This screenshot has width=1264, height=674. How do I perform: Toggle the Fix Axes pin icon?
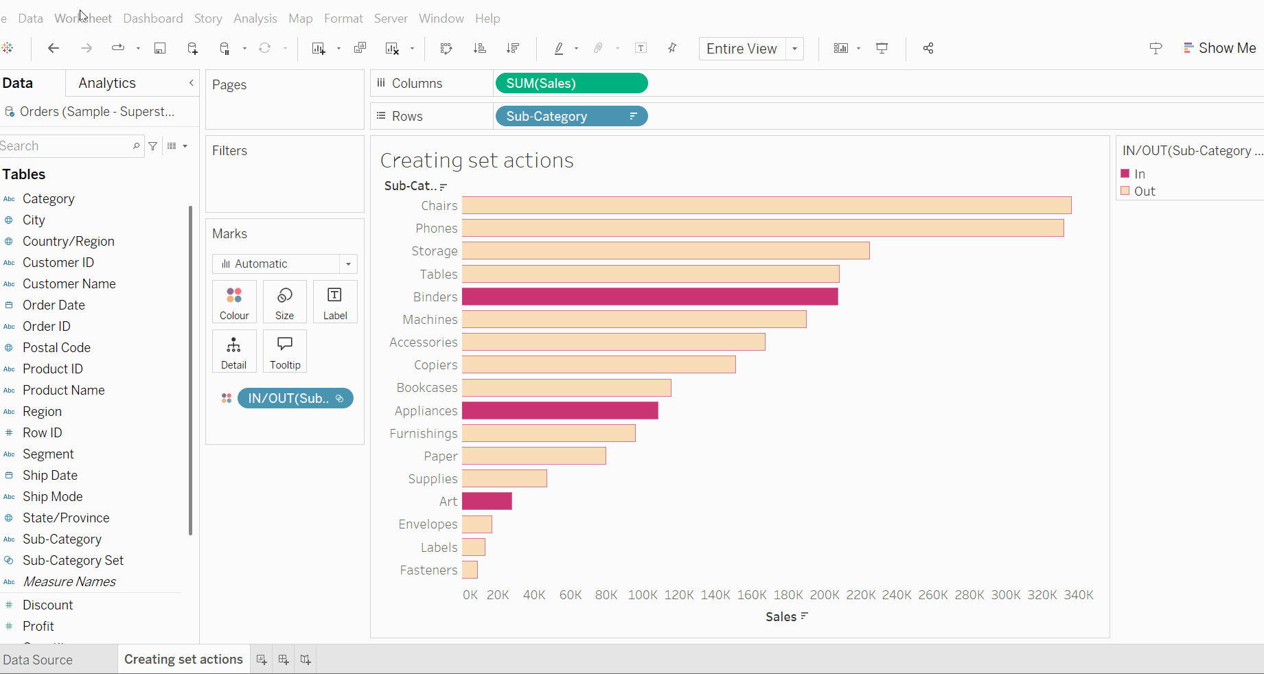pyautogui.click(x=672, y=48)
